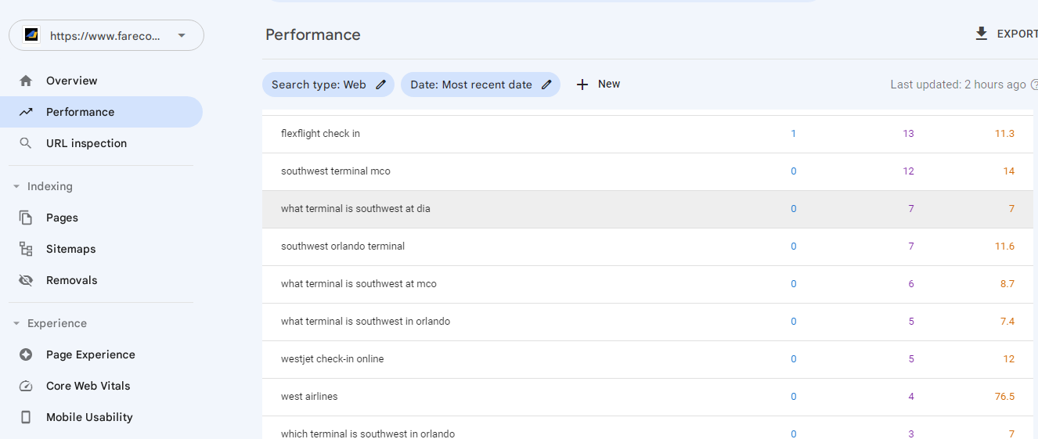Edit the Date filter pencil icon
Image resolution: width=1038 pixels, height=439 pixels.
tap(546, 85)
